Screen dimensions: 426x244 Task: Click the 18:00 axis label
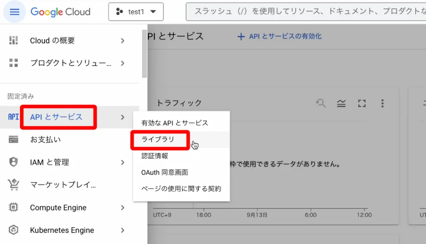click(204, 215)
